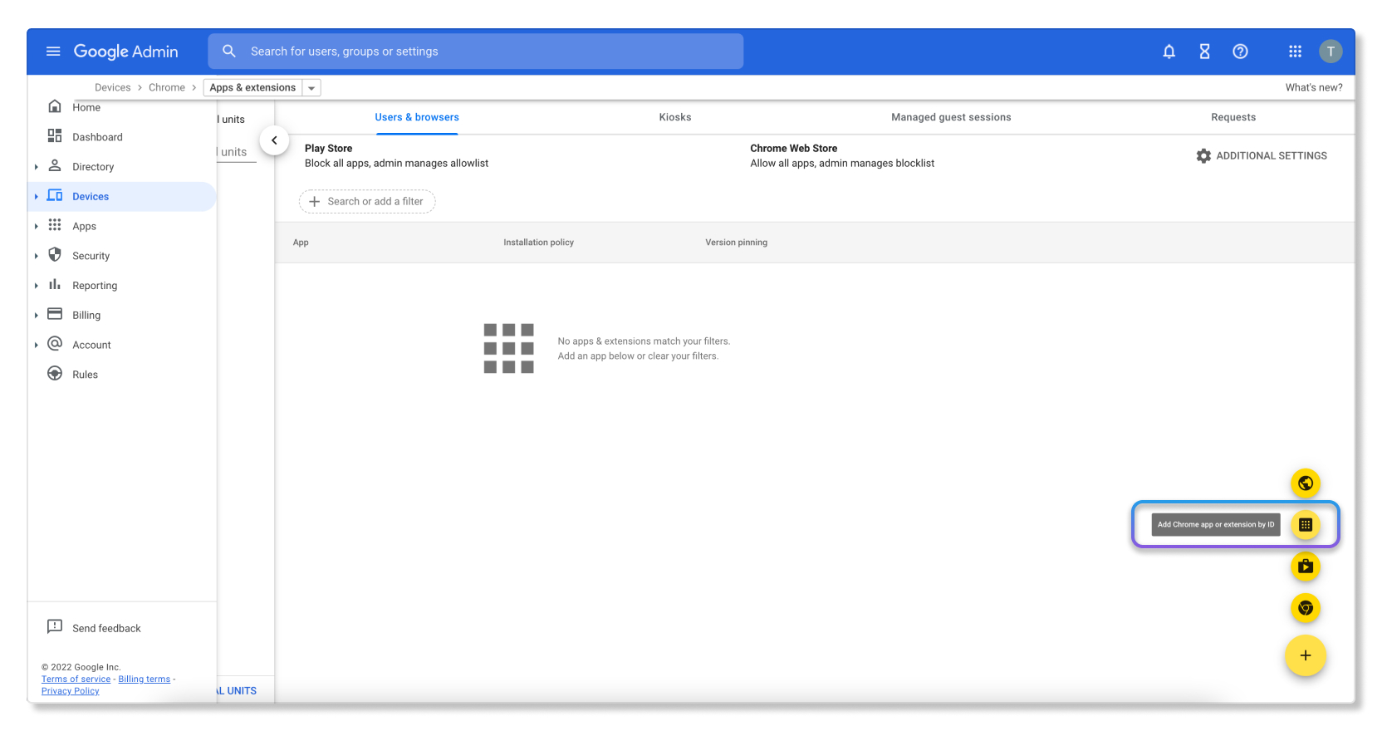The width and height of the screenshot is (1382, 731).
Task: Expand the Billing section arrow
Action: [x=37, y=316]
